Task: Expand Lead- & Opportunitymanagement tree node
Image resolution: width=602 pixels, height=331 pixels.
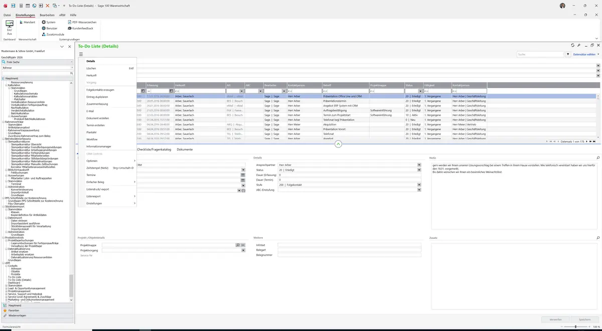Action: click(6, 288)
